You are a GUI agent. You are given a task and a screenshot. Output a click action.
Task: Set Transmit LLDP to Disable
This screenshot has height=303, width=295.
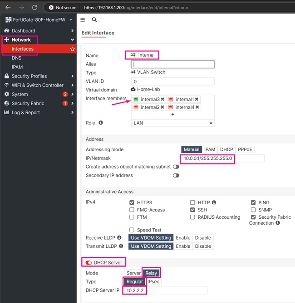tap(203, 246)
